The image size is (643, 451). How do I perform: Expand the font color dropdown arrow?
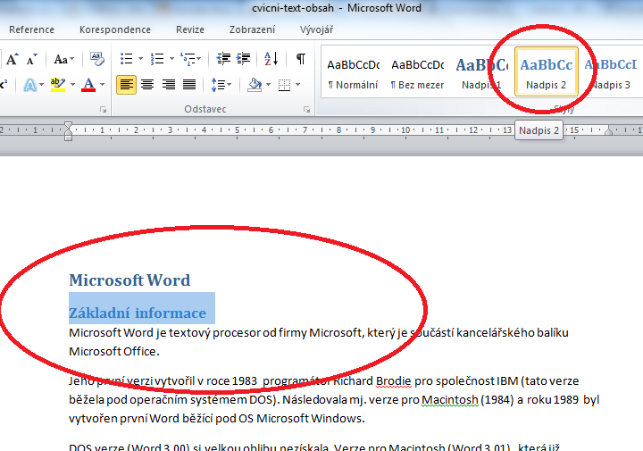(x=102, y=85)
